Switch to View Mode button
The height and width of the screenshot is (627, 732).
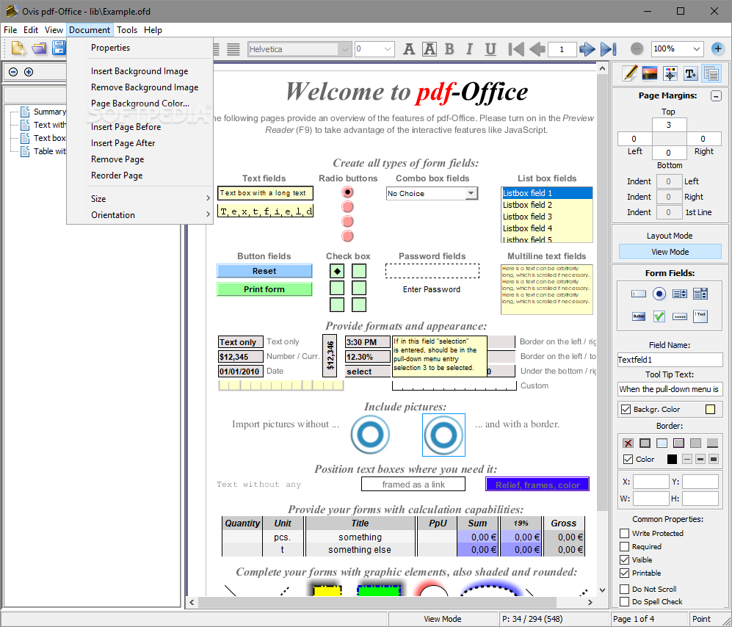point(670,252)
